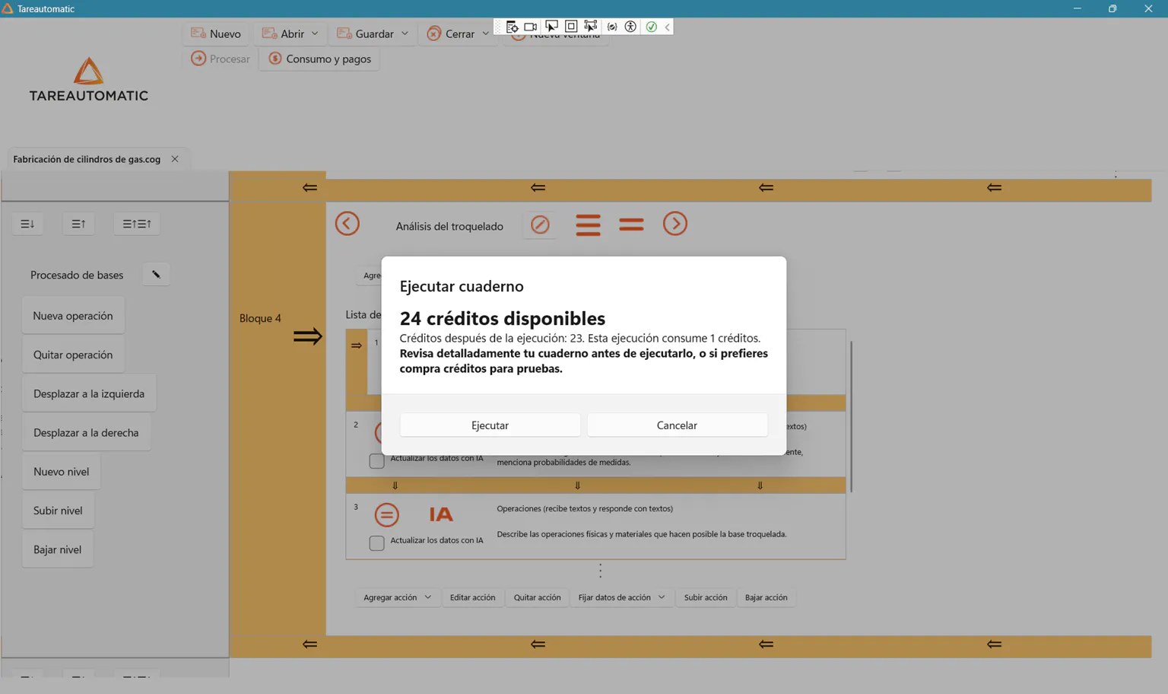Click the Quitar operación button
This screenshot has height=694, width=1168.
tap(73, 355)
